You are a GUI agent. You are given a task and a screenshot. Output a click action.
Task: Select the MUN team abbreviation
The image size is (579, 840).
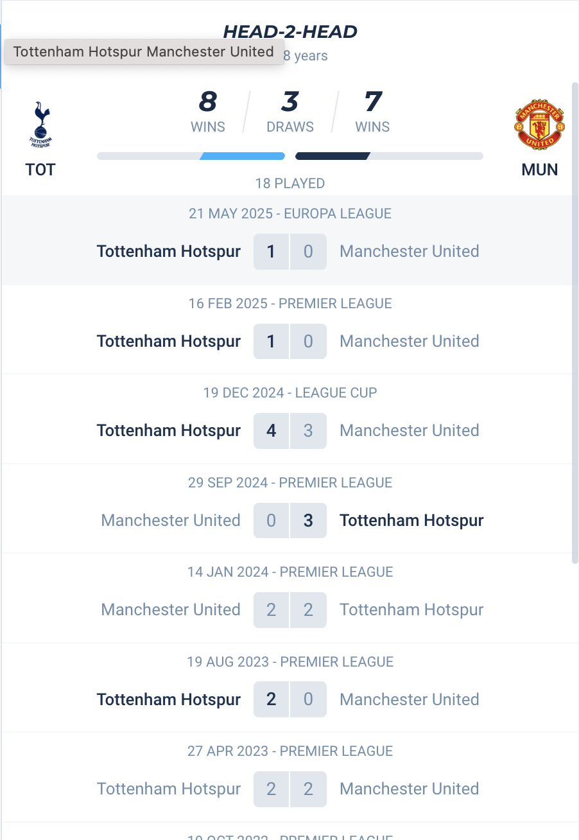[x=540, y=170]
